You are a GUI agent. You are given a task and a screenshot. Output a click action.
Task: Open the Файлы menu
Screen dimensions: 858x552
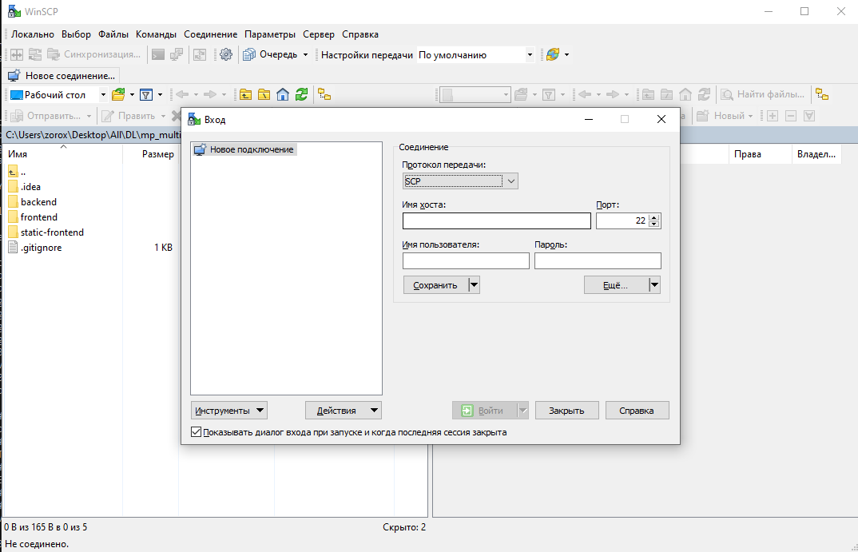[x=113, y=34]
